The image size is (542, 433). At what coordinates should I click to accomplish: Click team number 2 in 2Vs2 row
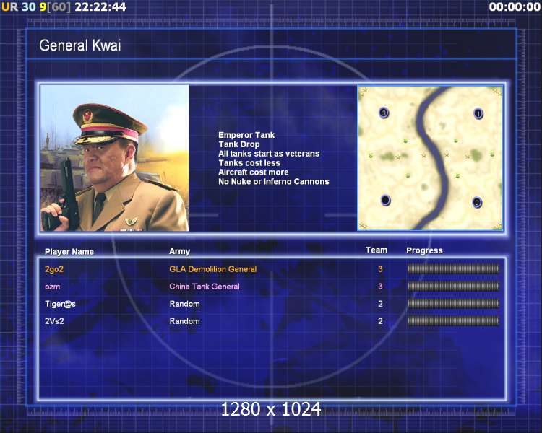pyautogui.click(x=380, y=321)
